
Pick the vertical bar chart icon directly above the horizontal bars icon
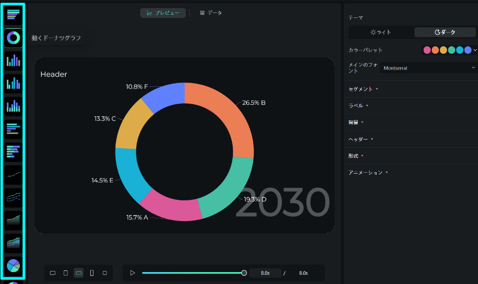pyautogui.click(x=13, y=106)
